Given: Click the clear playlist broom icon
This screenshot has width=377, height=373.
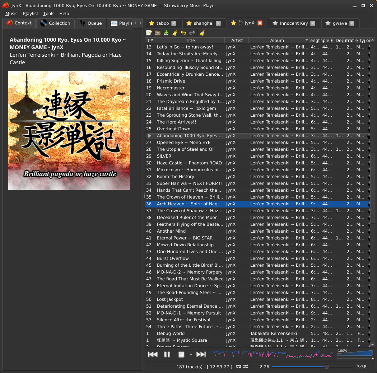Looking at the screenshot, I should [175, 33].
